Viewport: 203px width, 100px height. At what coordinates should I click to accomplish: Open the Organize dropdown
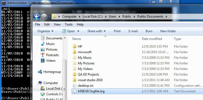coord(45,31)
